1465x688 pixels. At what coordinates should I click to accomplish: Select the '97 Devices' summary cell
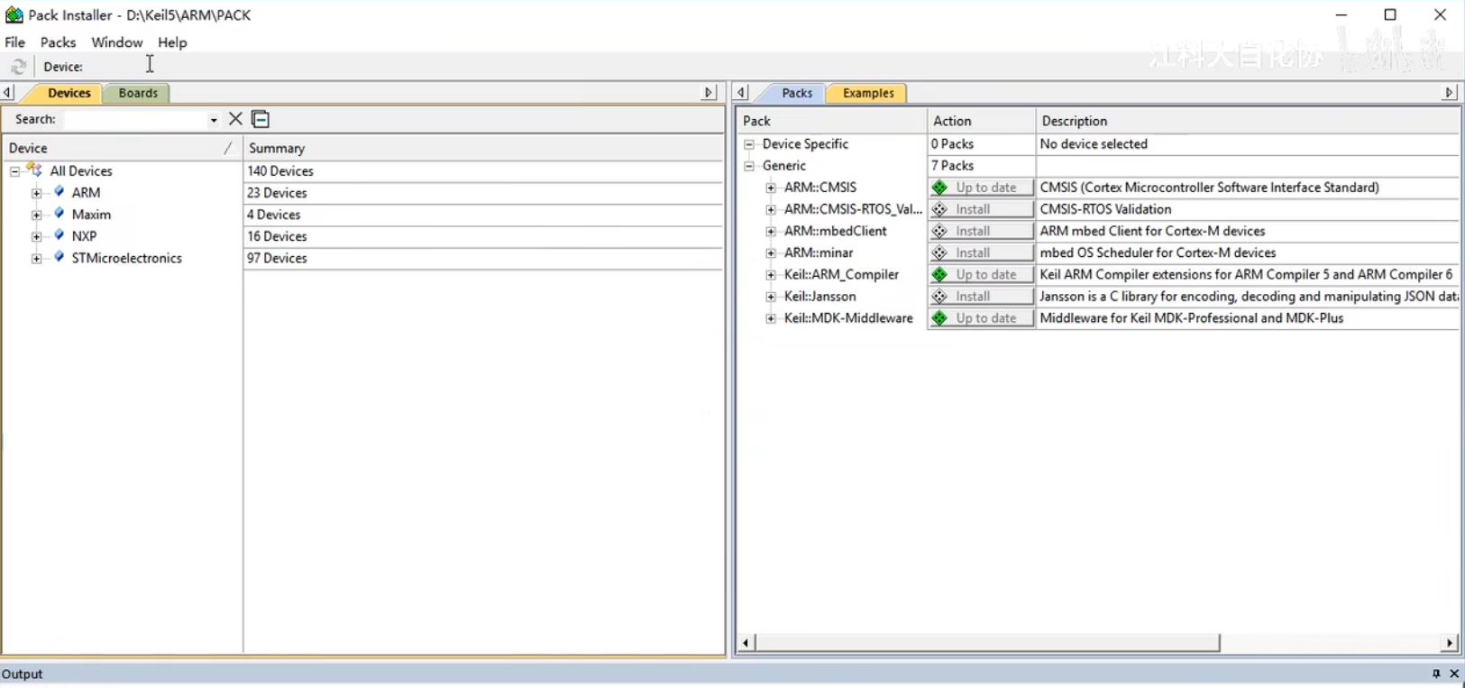[483, 258]
